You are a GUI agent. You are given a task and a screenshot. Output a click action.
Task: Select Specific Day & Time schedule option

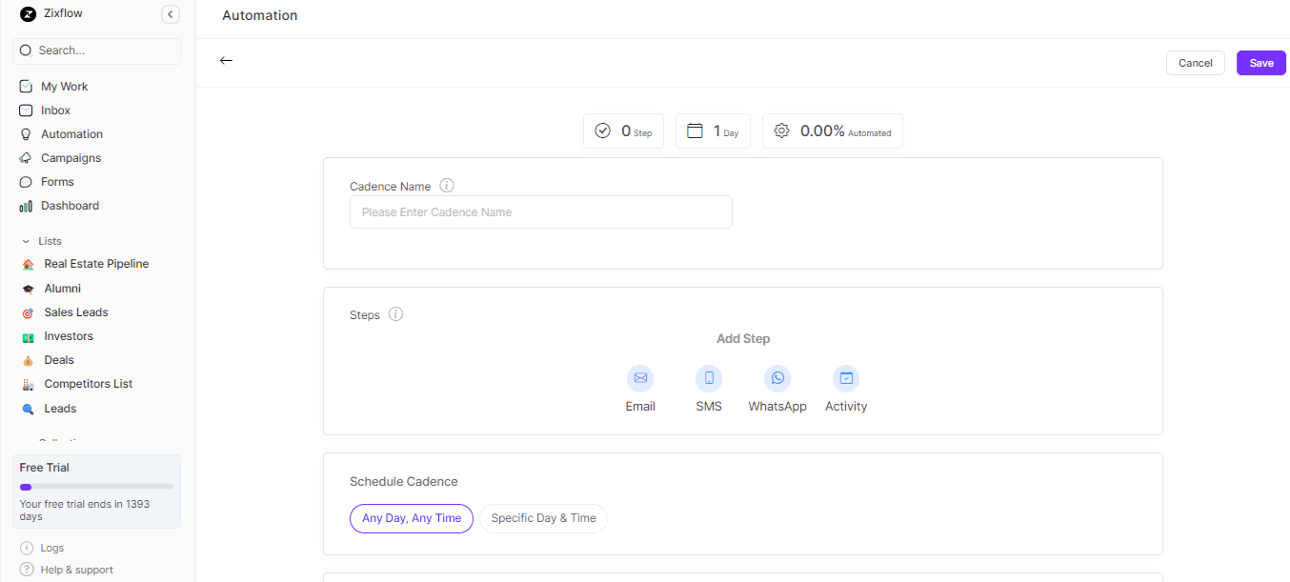[x=543, y=518]
